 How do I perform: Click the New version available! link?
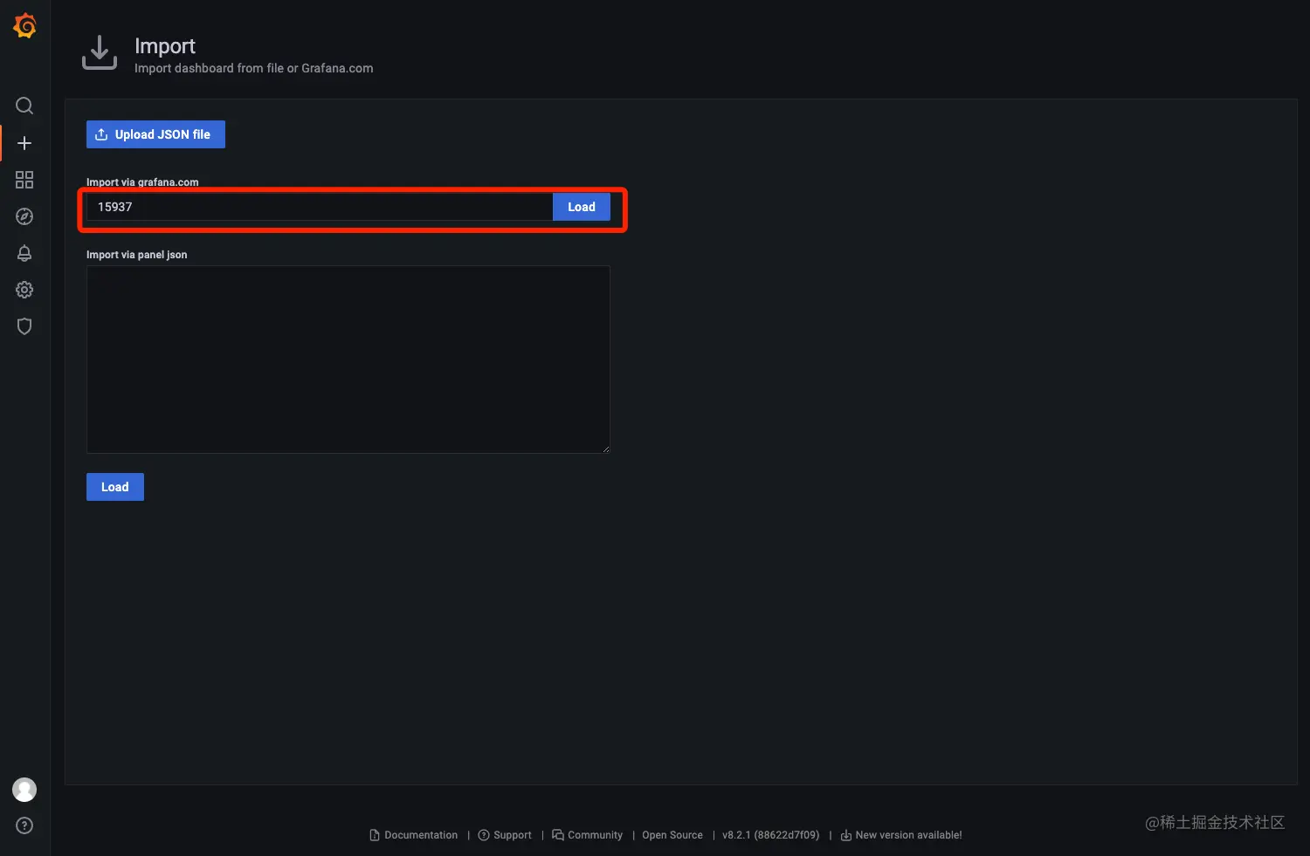(901, 835)
